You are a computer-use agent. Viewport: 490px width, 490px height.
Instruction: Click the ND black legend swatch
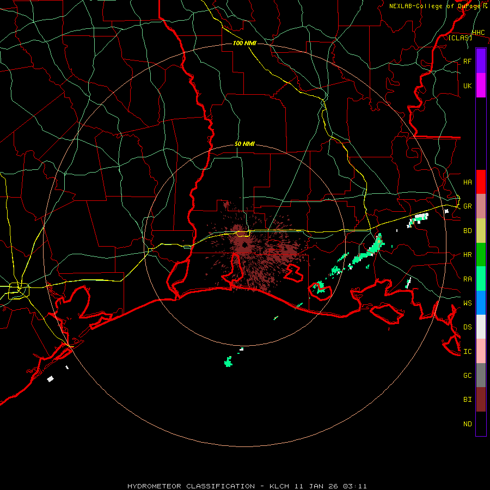(481, 424)
